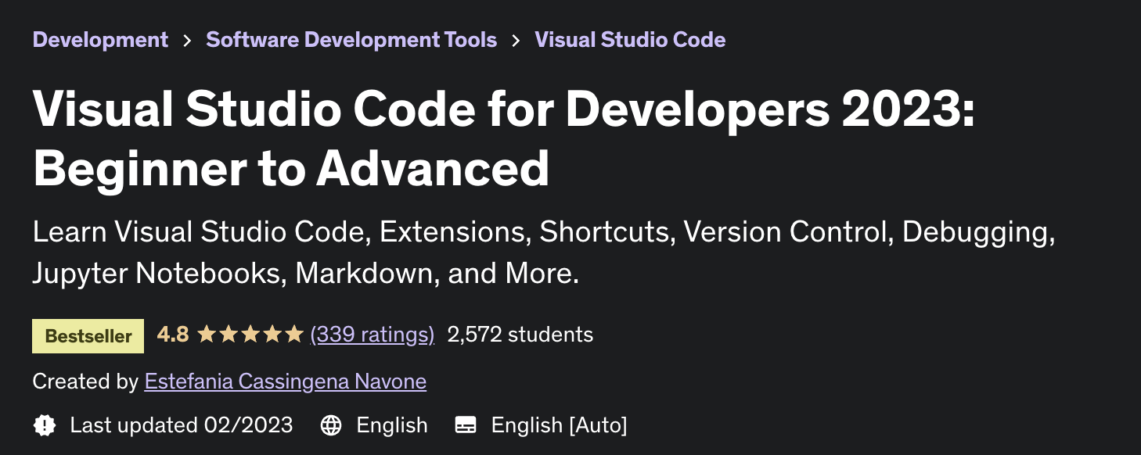1141x455 pixels.
Task: Select the Bestseller badge
Action: pyautogui.click(x=88, y=335)
